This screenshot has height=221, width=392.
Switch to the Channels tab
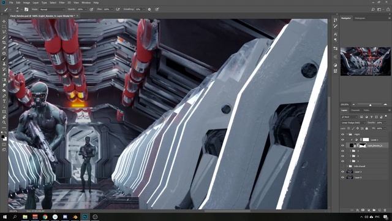point(355,110)
